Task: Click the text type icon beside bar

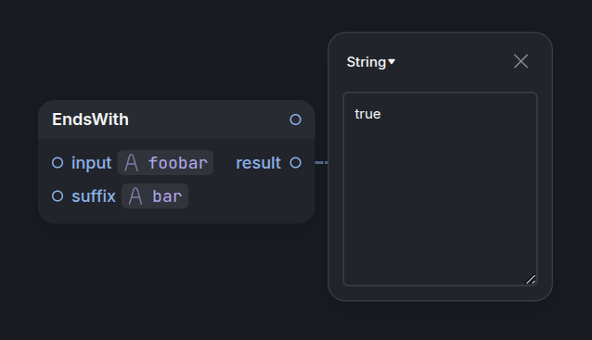Action: (135, 196)
